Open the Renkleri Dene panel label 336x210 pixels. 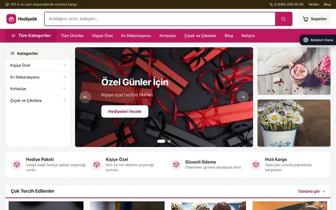tap(322, 40)
